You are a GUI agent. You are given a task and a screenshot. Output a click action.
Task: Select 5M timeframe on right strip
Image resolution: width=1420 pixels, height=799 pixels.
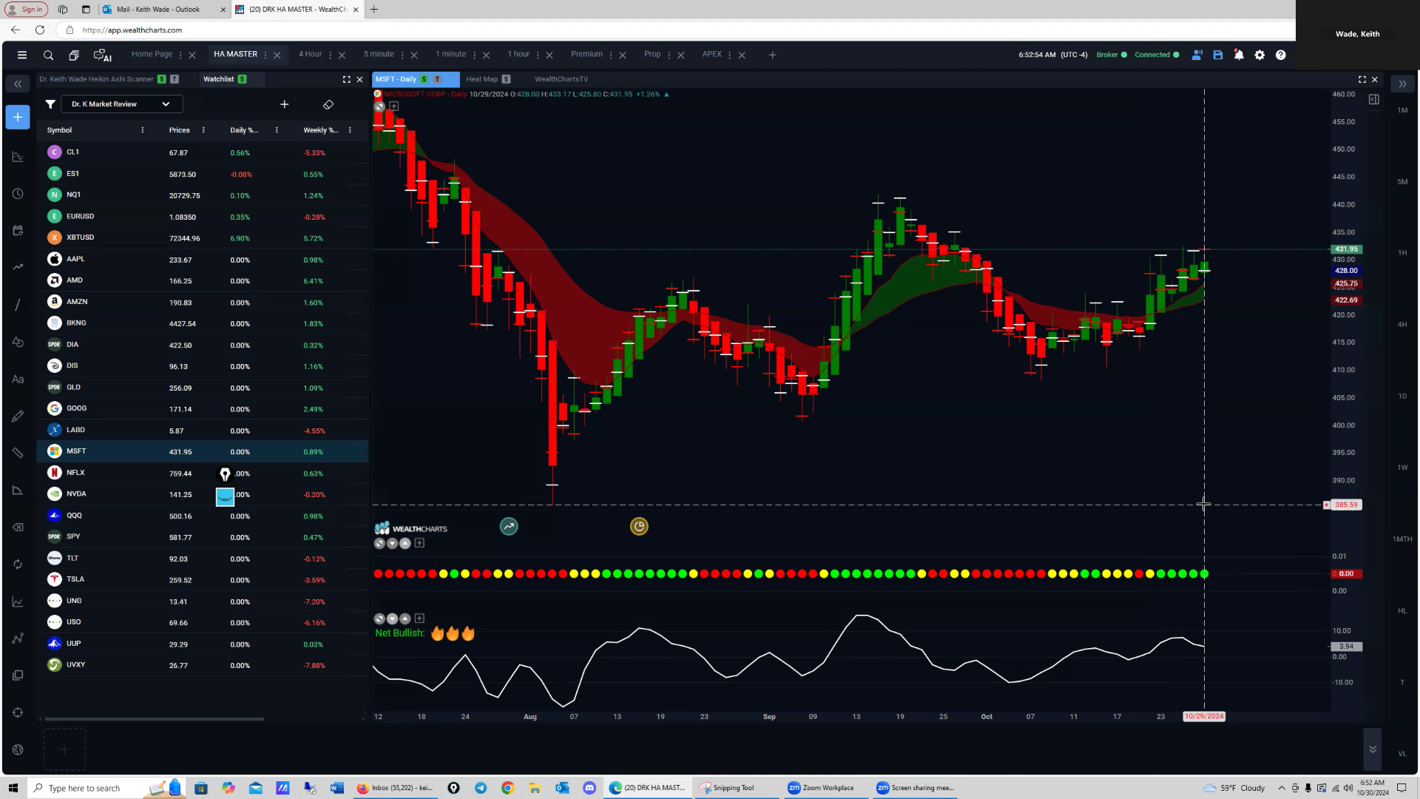coord(1402,182)
